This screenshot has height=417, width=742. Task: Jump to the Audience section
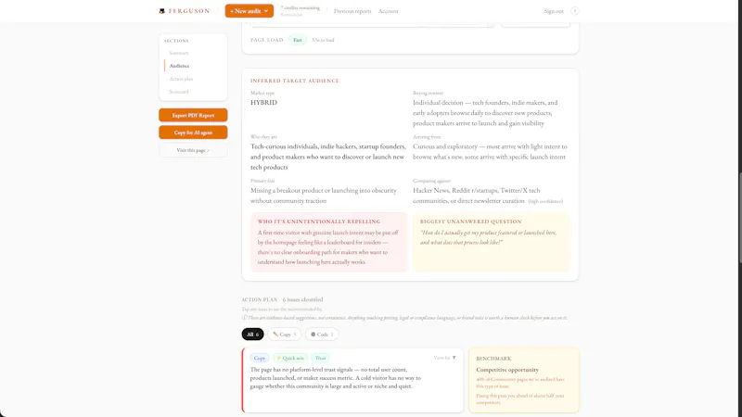click(x=179, y=66)
